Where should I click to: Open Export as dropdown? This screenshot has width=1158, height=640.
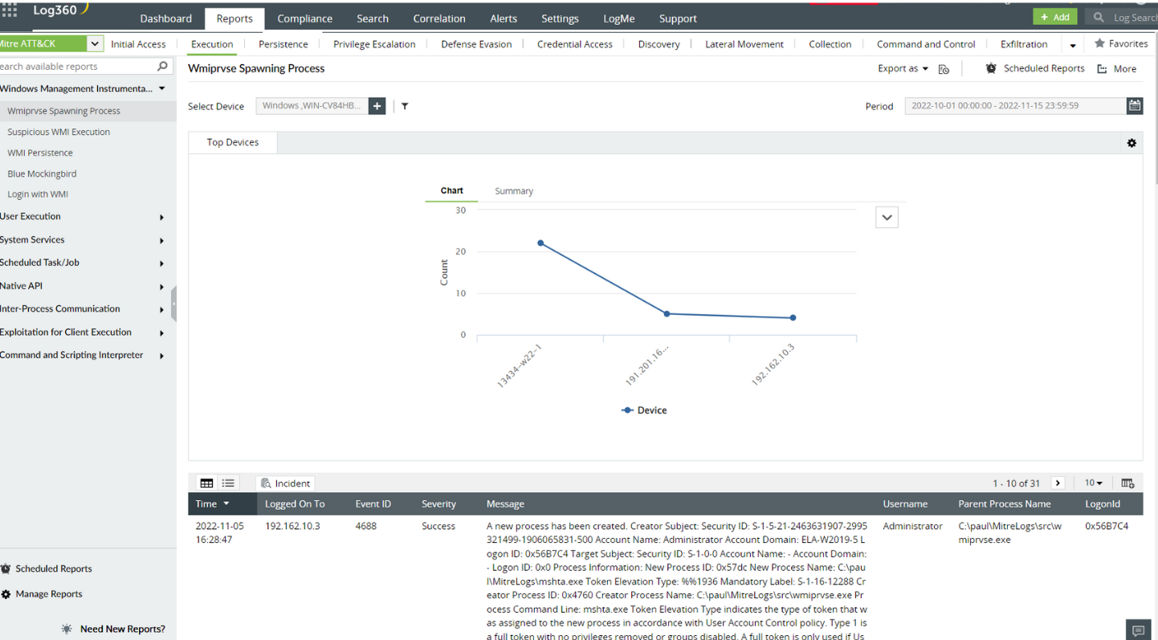[x=903, y=69]
